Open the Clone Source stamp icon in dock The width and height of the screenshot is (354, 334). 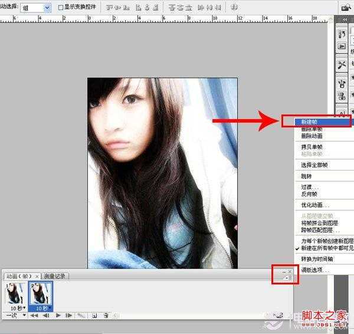coord(342,96)
